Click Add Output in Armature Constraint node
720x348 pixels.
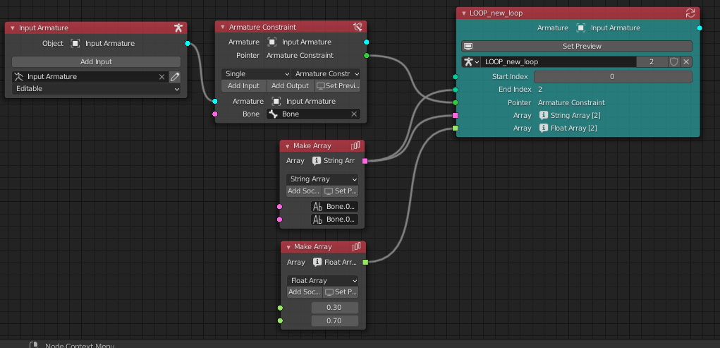pos(291,85)
